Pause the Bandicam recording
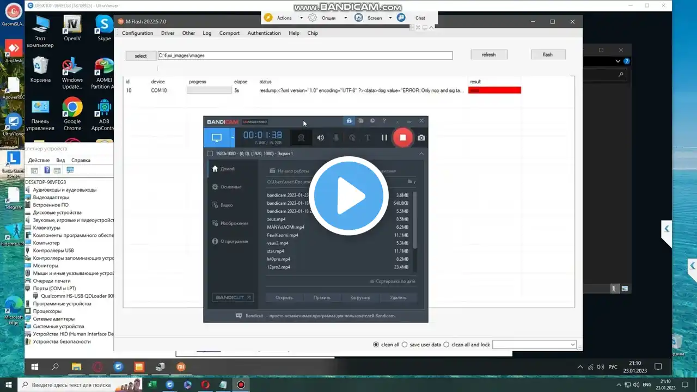 coord(384,138)
